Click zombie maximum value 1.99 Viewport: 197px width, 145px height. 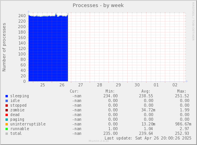[x=184, y=110]
